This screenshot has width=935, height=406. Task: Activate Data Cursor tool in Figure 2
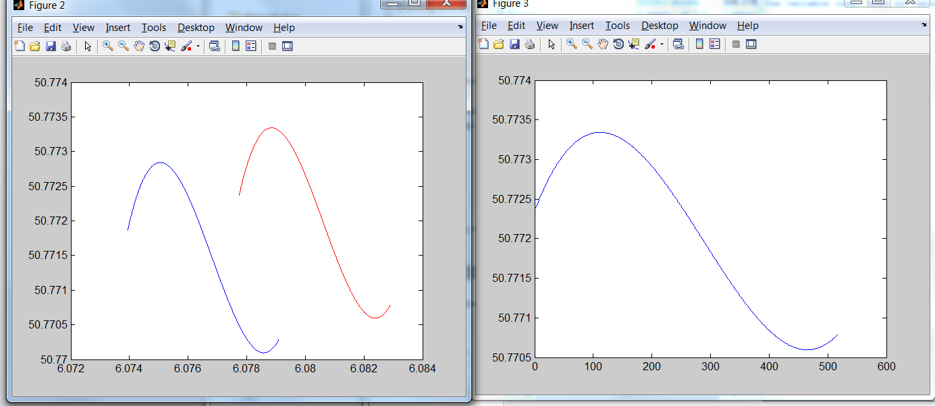(x=169, y=47)
